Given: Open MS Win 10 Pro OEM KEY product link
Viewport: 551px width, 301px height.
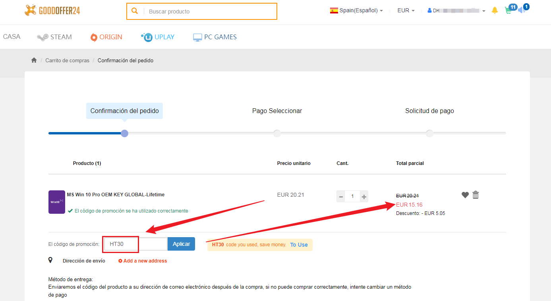Looking at the screenshot, I should click(116, 195).
